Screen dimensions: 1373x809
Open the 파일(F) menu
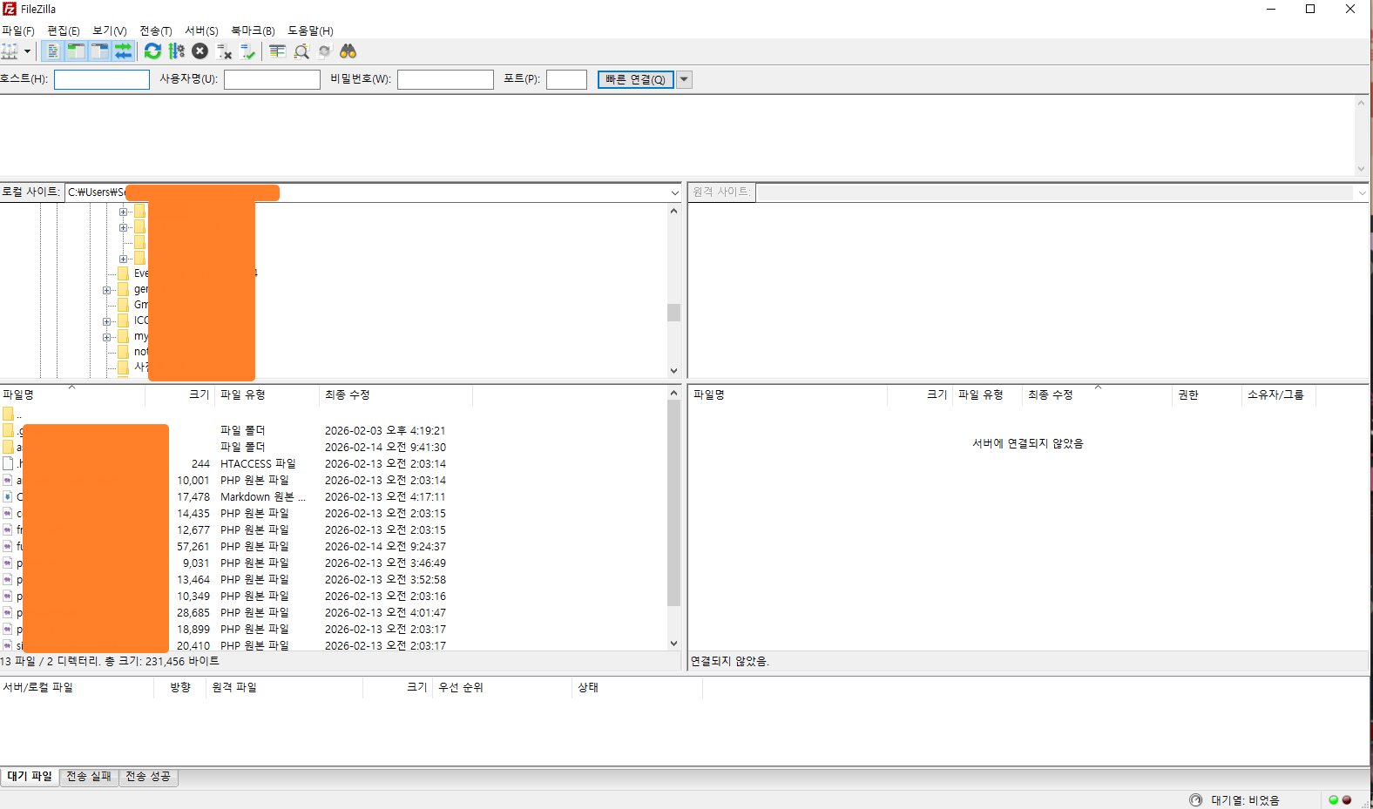click(17, 30)
